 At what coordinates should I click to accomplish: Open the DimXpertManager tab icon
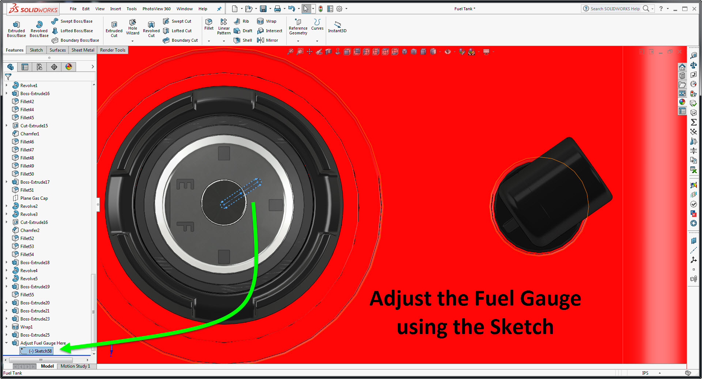(x=54, y=67)
